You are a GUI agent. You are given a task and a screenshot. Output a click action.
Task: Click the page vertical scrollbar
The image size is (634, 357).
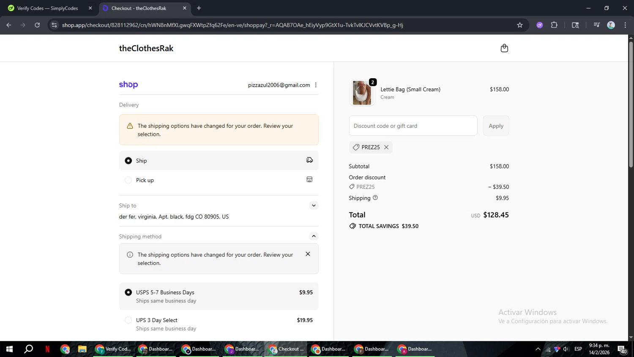pos(631,104)
